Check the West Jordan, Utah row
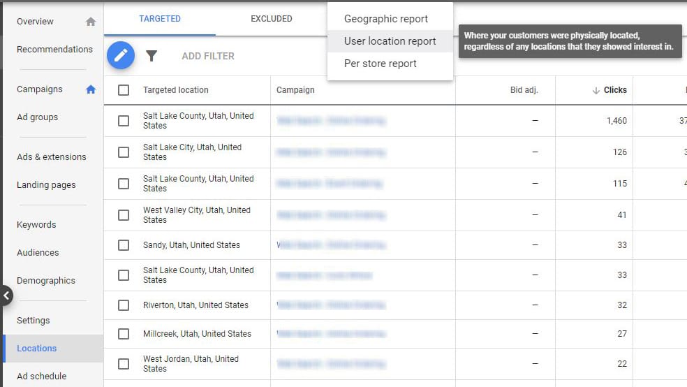Image resolution: width=687 pixels, height=387 pixels. (124, 364)
